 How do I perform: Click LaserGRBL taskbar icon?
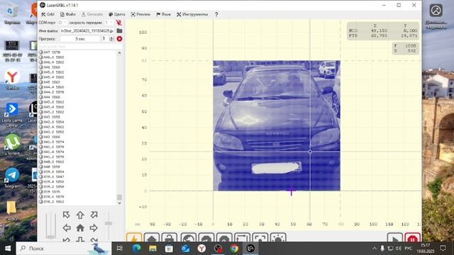coord(250,249)
